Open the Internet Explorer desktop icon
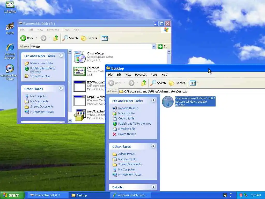Screen dimensions: 265x199 pyautogui.click(x=10, y=51)
